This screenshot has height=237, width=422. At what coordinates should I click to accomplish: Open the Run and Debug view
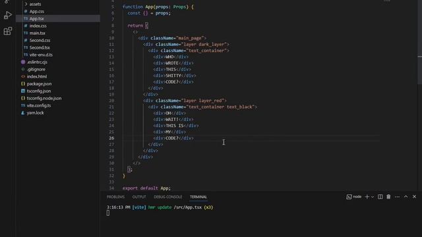pos(8,15)
